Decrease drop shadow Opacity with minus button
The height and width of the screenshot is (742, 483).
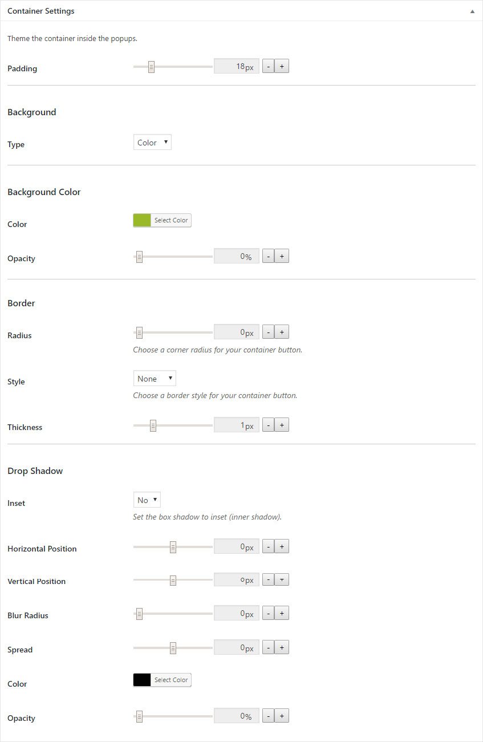(268, 715)
